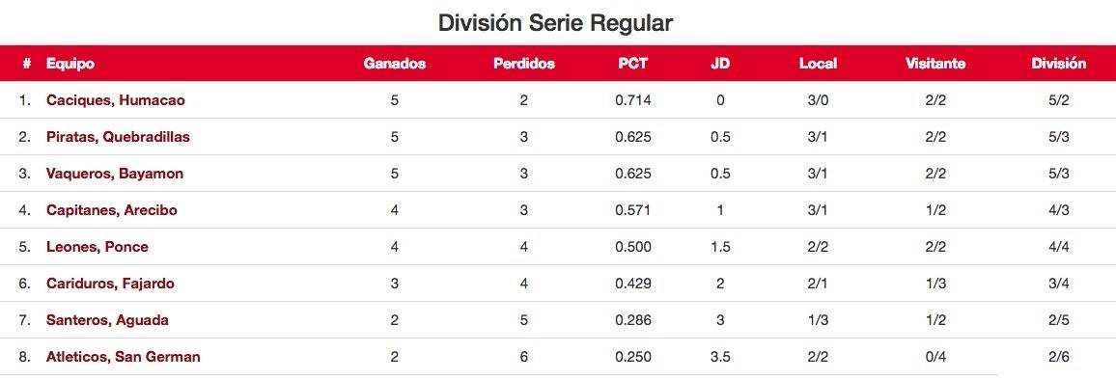The image size is (1116, 380).
Task: Open the Cariduros, Fajardo team link
Action: pyautogui.click(x=110, y=284)
